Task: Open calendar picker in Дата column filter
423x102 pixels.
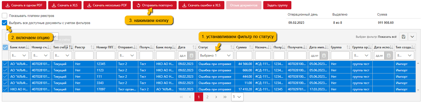Action: click(x=191, y=55)
